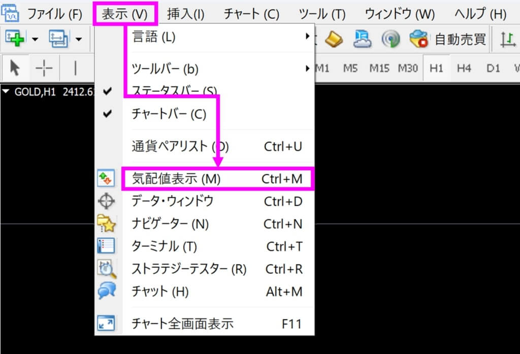Select the cursor arrow tool
Image resolution: width=520 pixels, height=354 pixels.
(15, 68)
